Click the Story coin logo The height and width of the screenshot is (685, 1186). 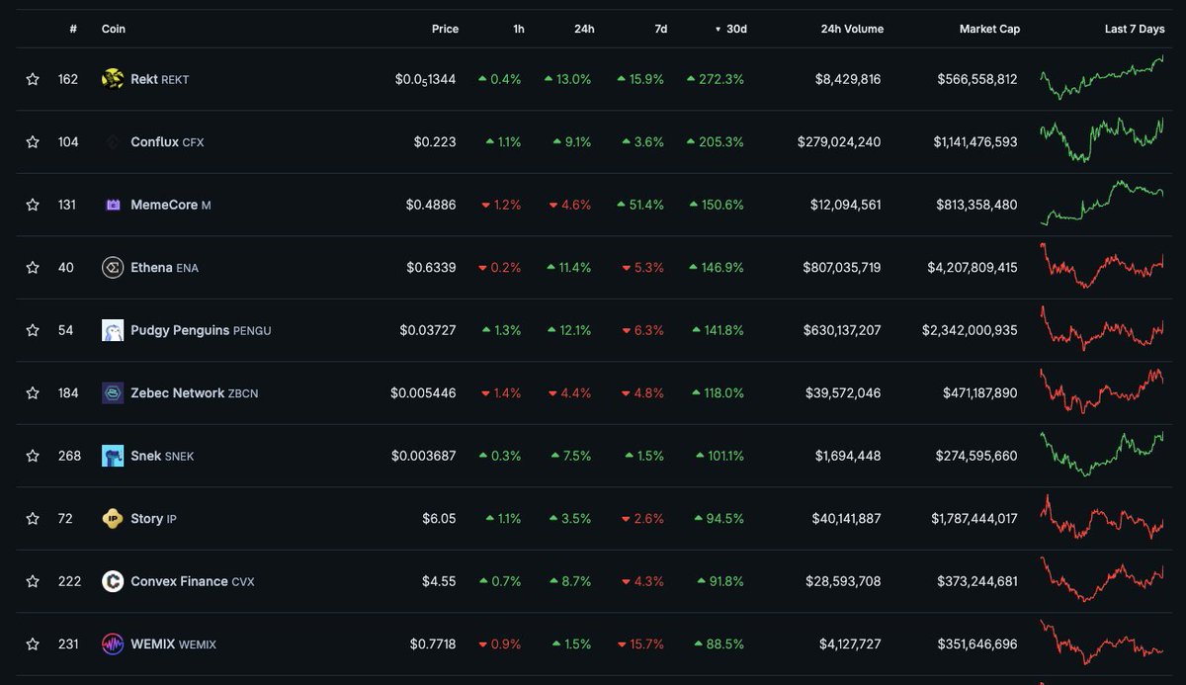tap(113, 519)
